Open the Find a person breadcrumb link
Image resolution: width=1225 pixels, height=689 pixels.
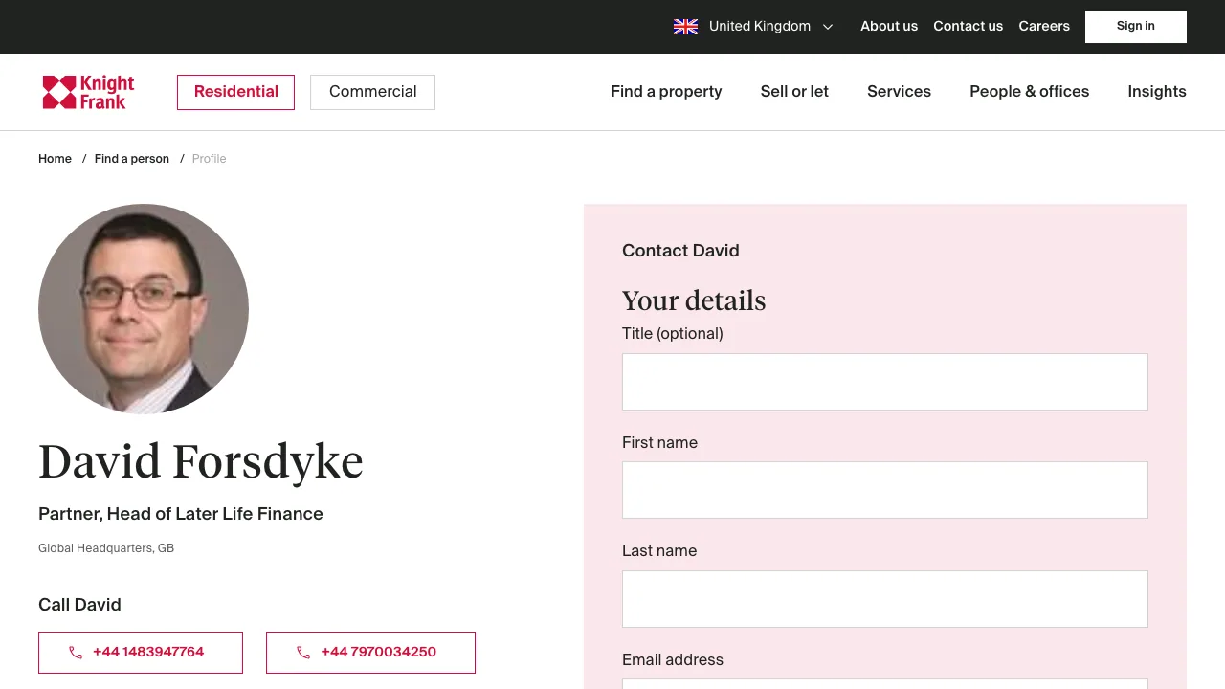(131, 159)
